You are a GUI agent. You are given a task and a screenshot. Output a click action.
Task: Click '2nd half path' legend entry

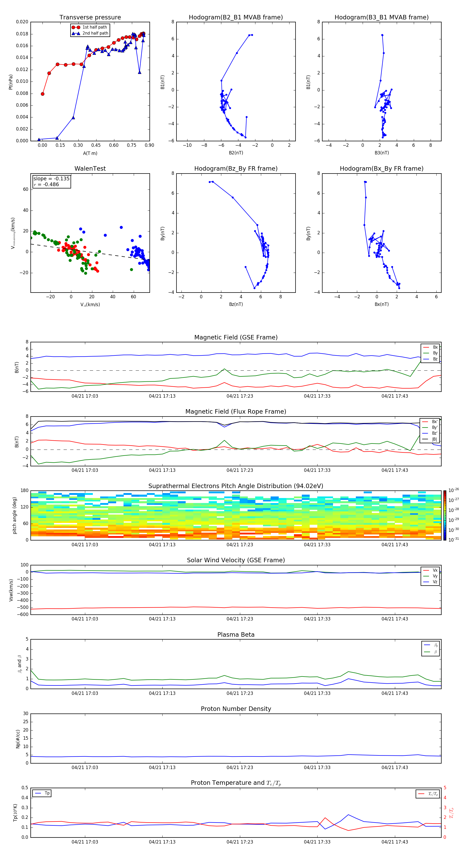click(x=90, y=33)
